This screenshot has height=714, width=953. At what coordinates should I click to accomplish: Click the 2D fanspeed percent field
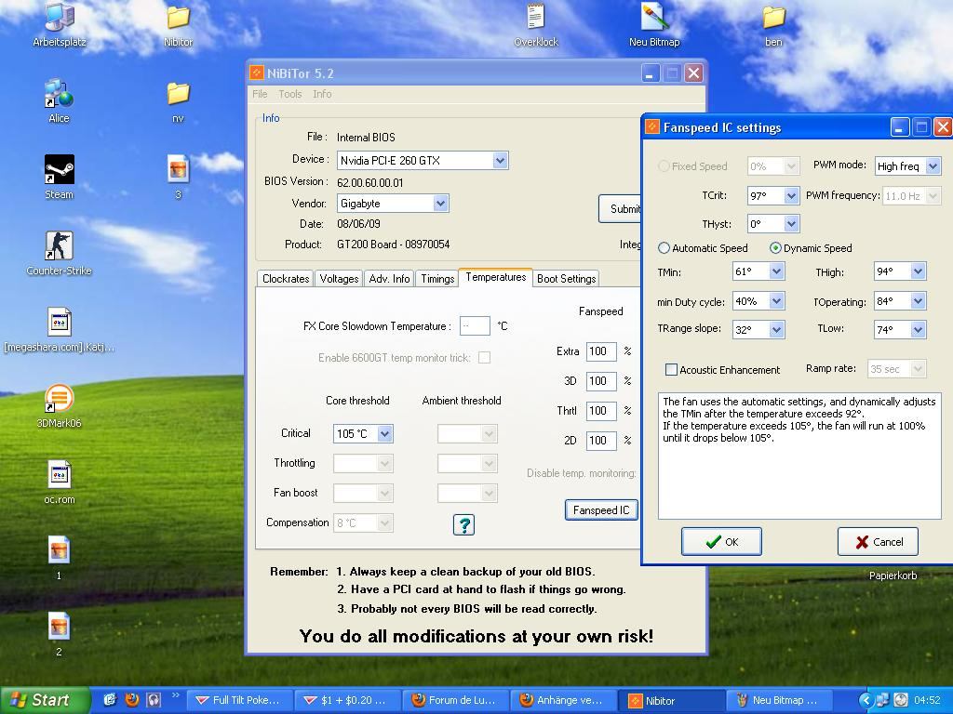tap(601, 440)
